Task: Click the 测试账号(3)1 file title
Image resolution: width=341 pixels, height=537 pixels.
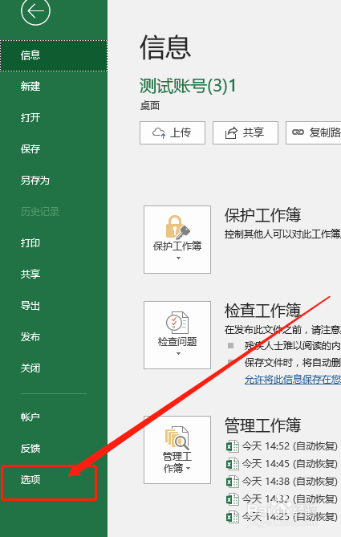Action: click(x=188, y=86)
